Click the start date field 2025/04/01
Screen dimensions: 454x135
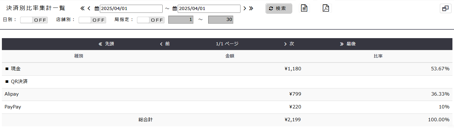tap(131, 9)
